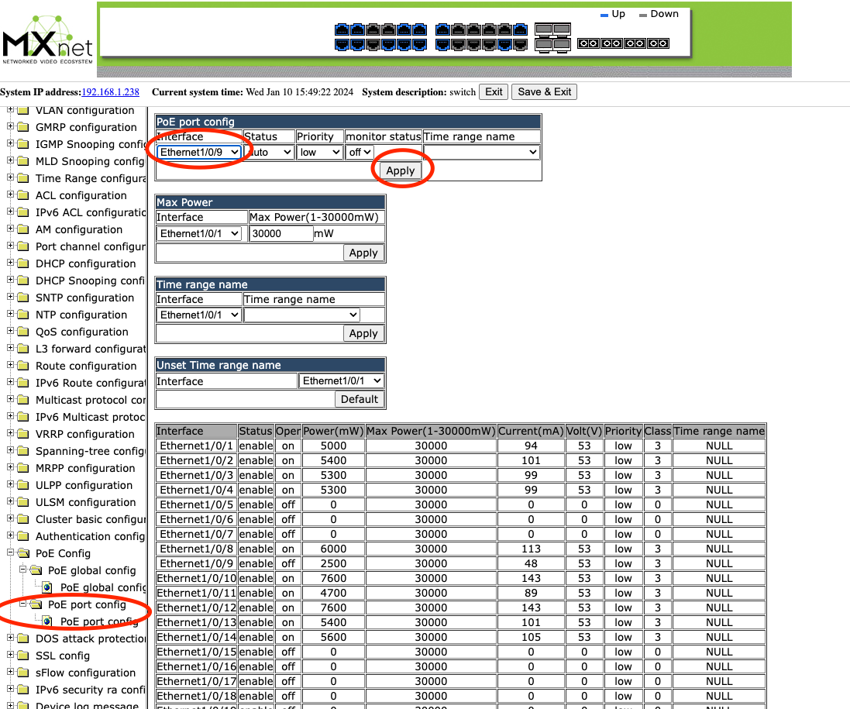850x709 pixels.
Task: Click Ethernet1/0/9 row in status table
Action: (461, 563)
